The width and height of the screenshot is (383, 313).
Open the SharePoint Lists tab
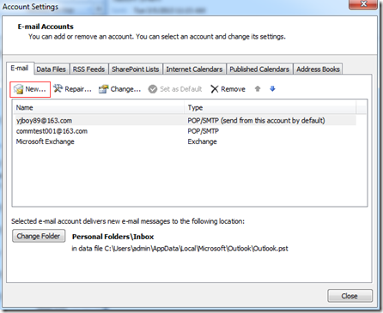pyautogui.click(x=135, y=69)
